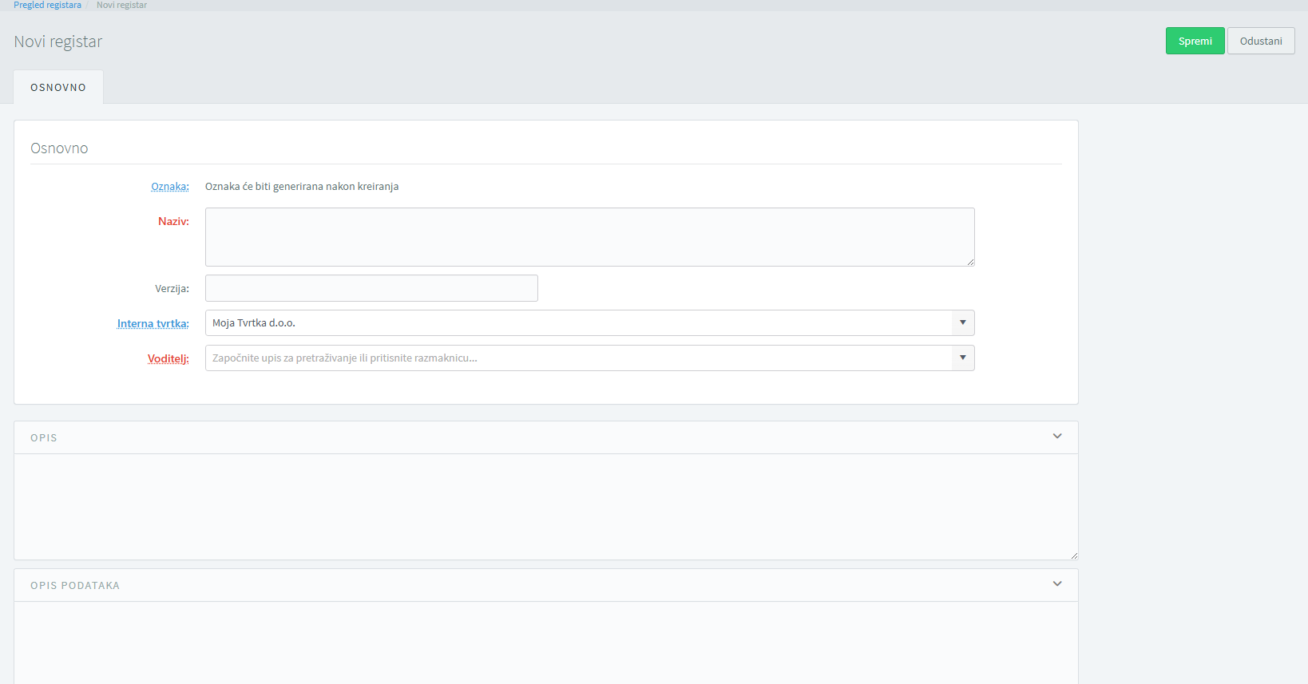1308x684 pixels.
Task: Open the Interna tvrtka dropdown arrow
Action: coord(962,323)
